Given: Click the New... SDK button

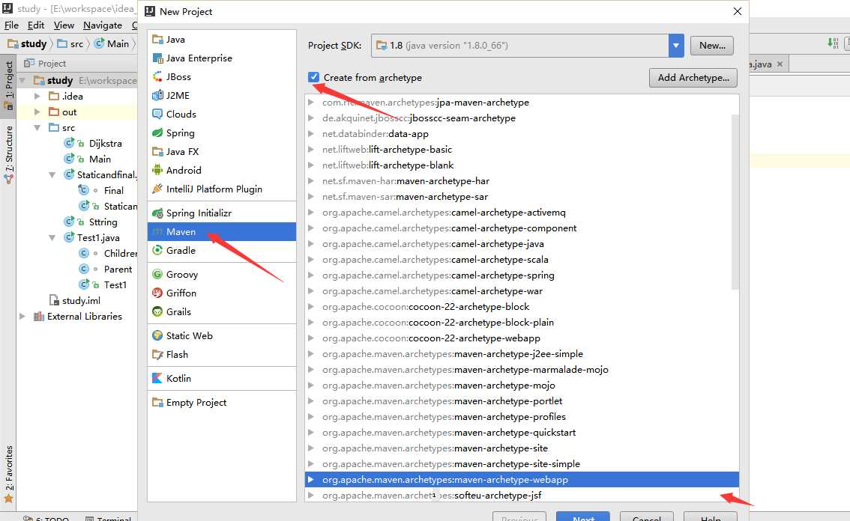Looking at the screenshot, I should [x=712, y=46].
